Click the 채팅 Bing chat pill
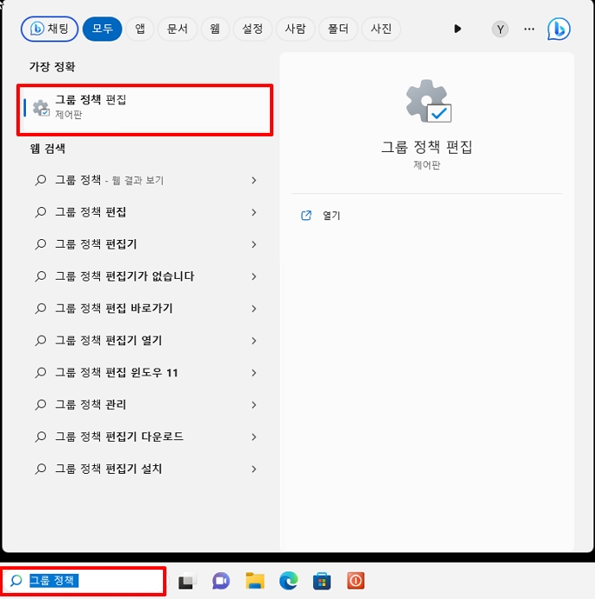 (50, 29)
